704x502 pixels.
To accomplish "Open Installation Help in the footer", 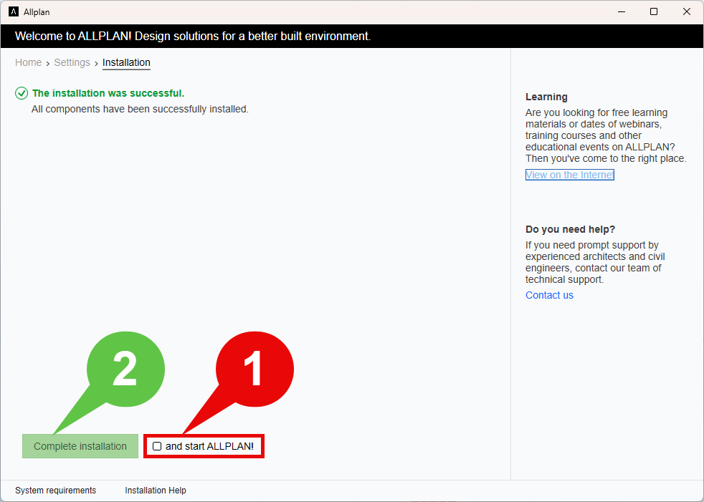I will click(156, 491).
